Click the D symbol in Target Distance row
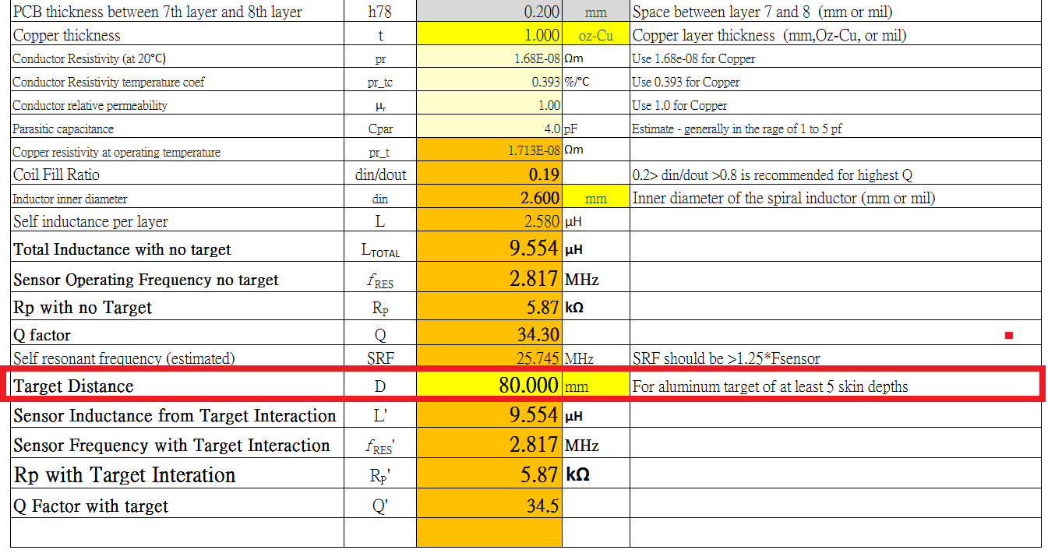 [x=380, y=386]
